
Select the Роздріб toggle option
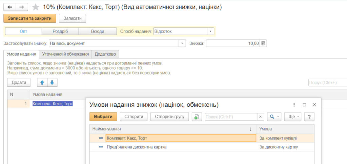(60, 32)
